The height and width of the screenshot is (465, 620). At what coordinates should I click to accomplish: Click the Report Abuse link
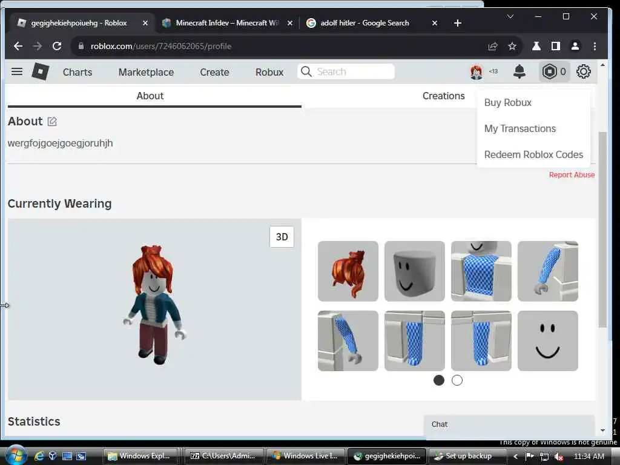click(572, 175)
